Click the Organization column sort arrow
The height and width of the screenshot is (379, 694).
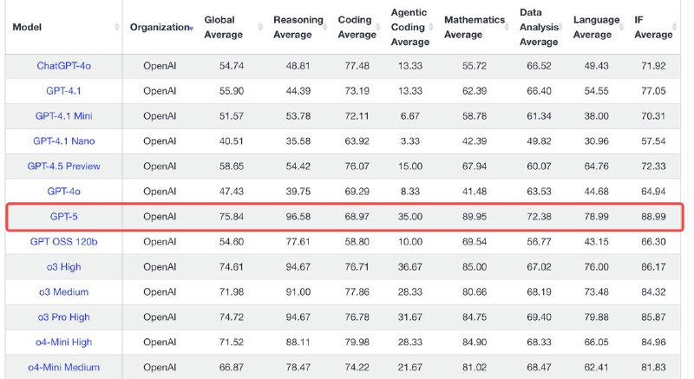pyautogui.click(x=191, y=27)
